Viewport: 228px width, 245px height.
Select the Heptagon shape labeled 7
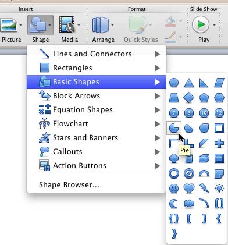[174, 113]
